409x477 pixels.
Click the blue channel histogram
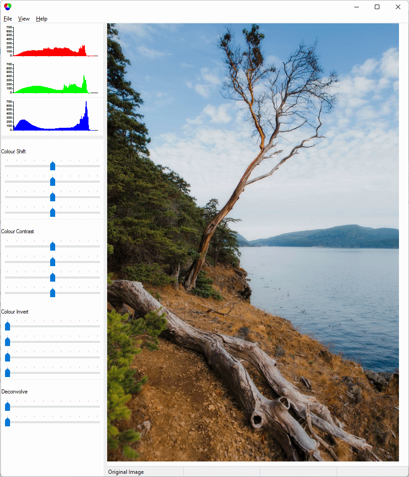coord(52,117)
